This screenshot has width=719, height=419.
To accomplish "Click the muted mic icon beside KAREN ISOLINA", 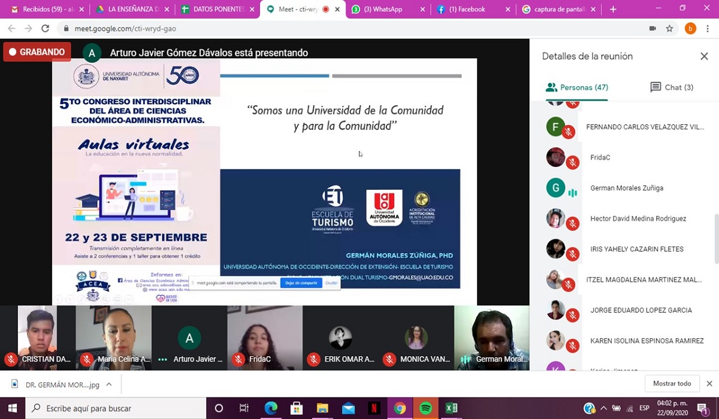I will (573, 345).
